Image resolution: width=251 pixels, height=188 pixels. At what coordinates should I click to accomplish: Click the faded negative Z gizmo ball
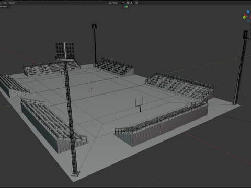click(248, 21)
